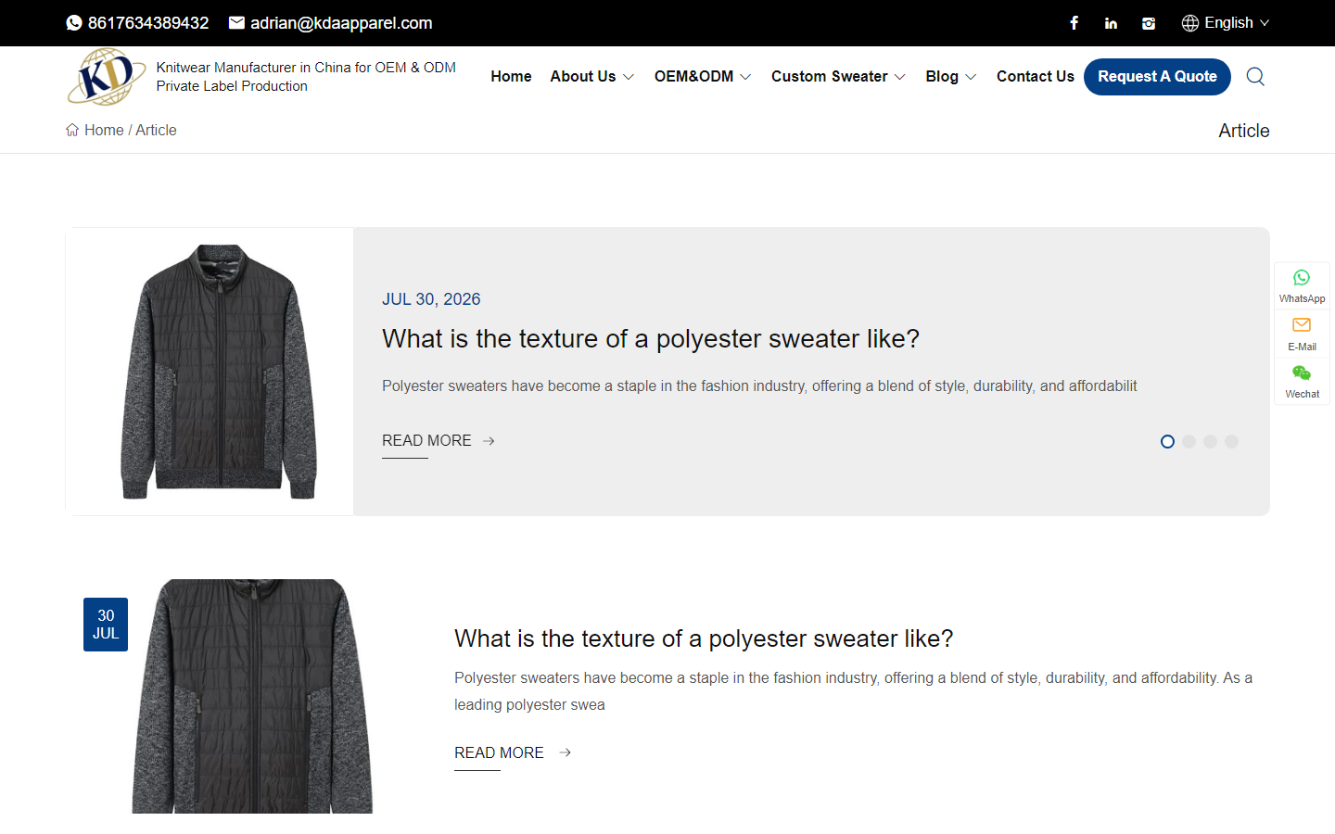Select the third carousel slide dot
This screenshot has width=1335, height=834.
[1210, 441]
